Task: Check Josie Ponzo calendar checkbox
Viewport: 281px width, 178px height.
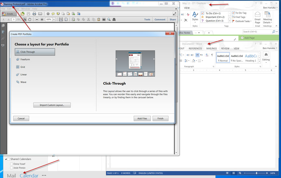Action: (x=11, y=168)
